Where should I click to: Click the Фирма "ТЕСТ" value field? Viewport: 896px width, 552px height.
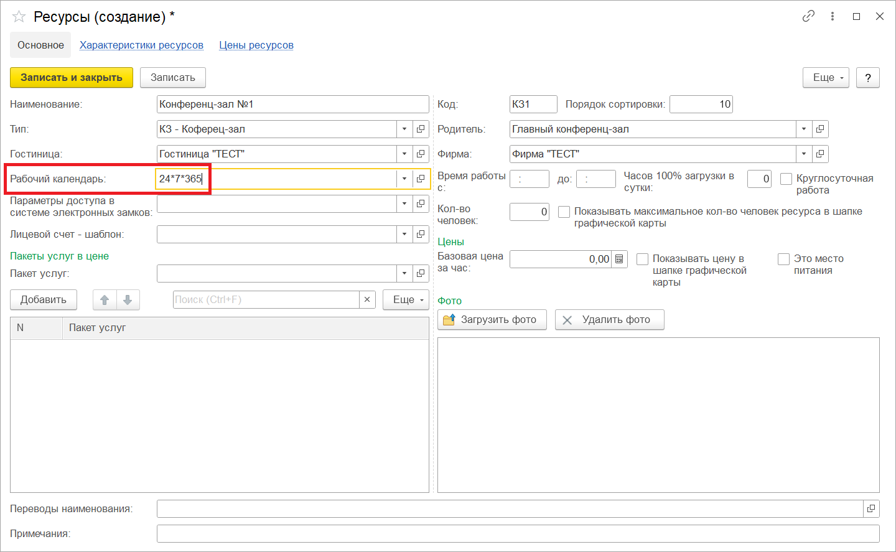[653, 154]
